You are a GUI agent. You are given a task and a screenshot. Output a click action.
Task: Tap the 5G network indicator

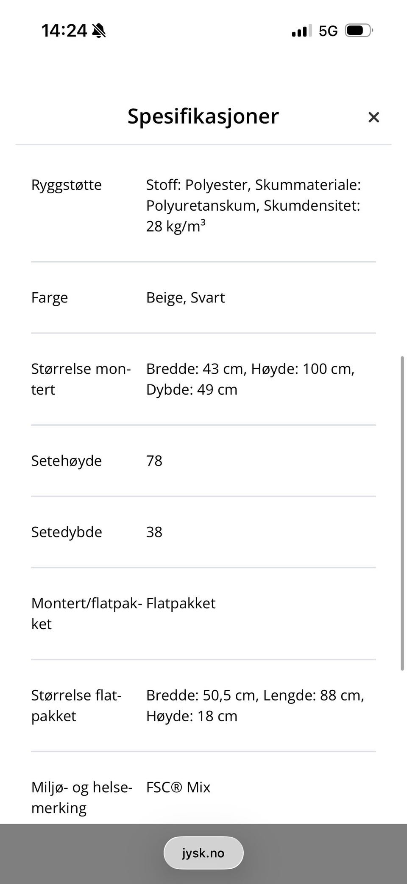(328, 30)
